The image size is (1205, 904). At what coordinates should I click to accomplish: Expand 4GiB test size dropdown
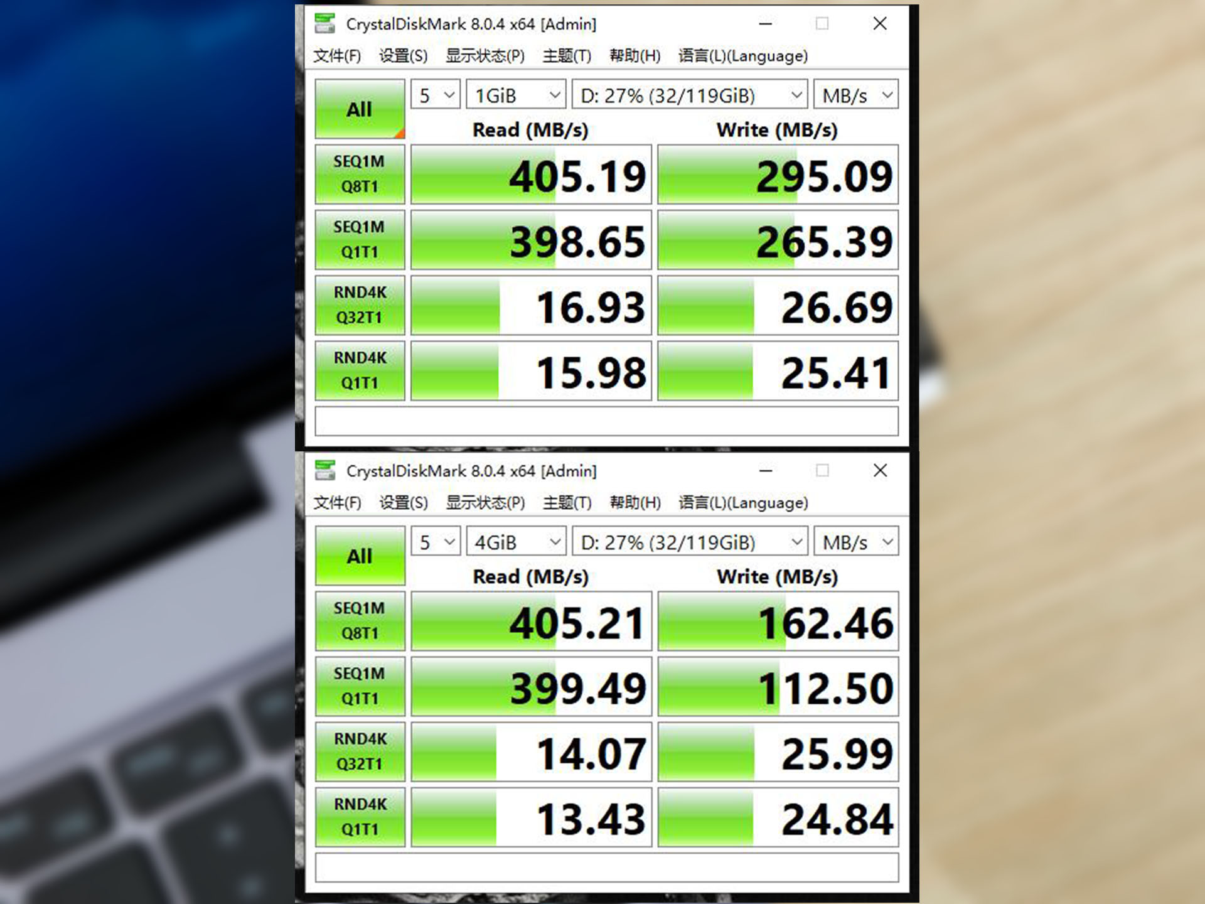[517, 542]
